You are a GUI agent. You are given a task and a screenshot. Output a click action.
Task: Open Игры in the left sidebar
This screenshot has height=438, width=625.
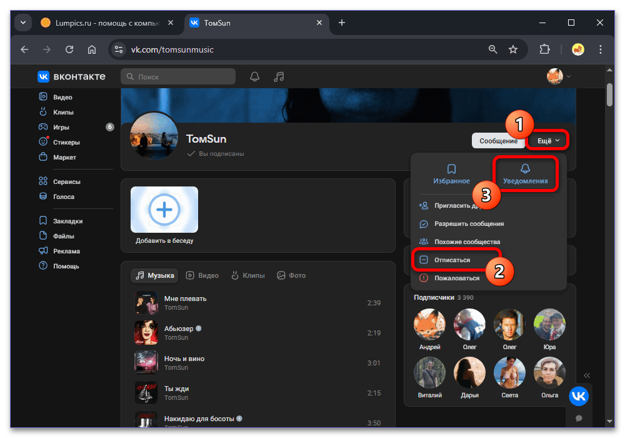(x=54, y=127)
